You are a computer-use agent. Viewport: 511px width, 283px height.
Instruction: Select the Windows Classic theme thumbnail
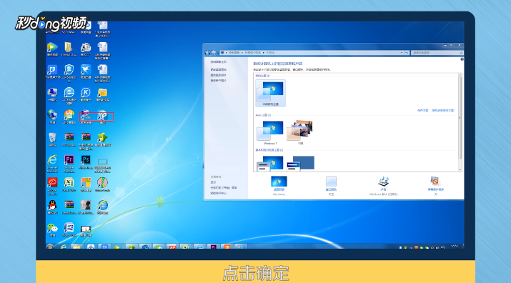tap(300, 163)
